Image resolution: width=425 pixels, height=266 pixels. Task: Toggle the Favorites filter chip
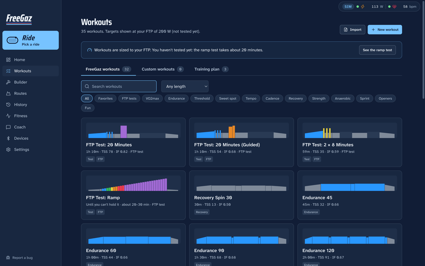(x=105, y=98)
